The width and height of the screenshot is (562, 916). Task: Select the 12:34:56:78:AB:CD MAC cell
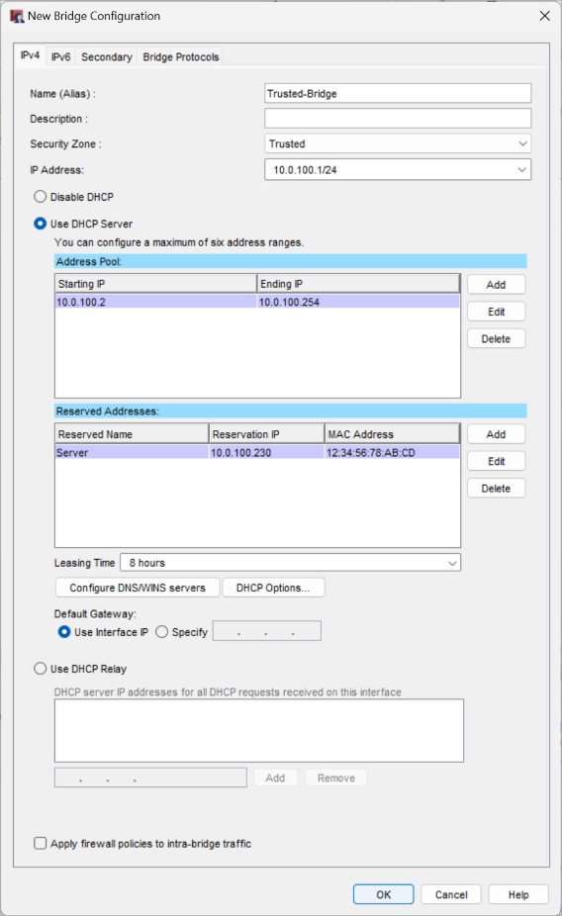point(392,452)
